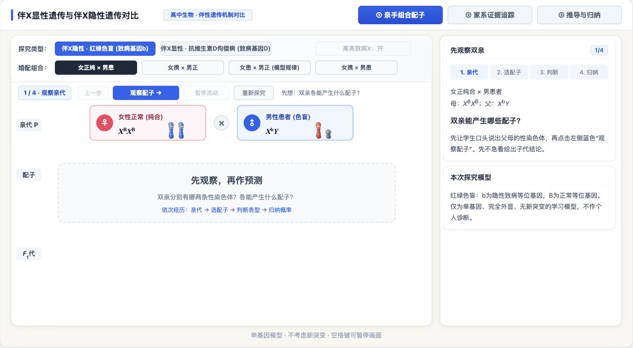Click the side panel parent genotype line starting 母：
Image resolution: width=633 pixels, height=348 pixels.
[480, 103]
